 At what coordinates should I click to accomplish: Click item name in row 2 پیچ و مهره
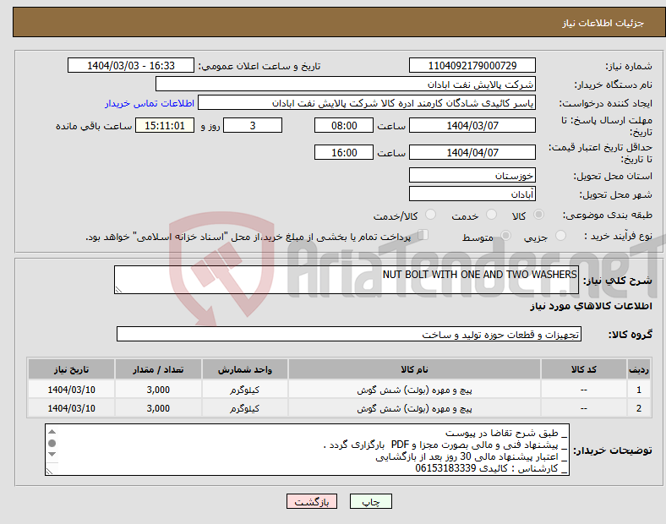pyautogui.click(x=414, y=408)
